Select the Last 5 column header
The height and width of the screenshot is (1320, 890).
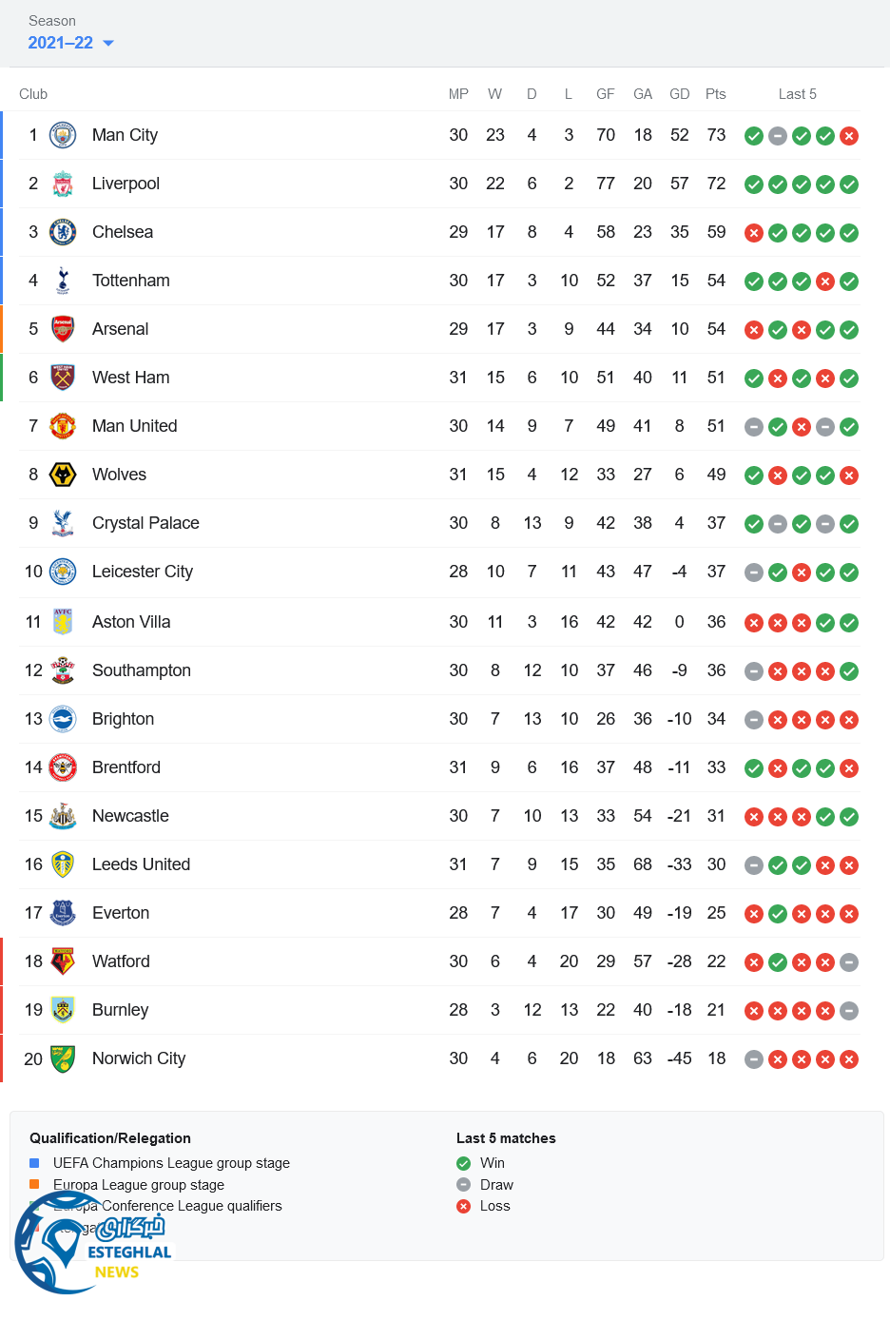point(797,94)
